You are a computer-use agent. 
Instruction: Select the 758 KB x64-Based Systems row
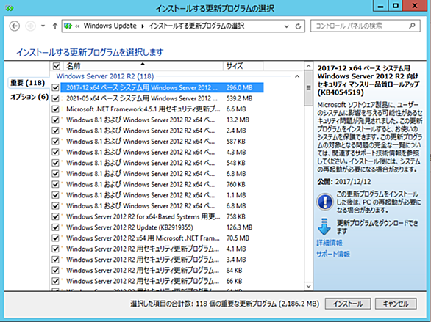(x=162, y=216)
